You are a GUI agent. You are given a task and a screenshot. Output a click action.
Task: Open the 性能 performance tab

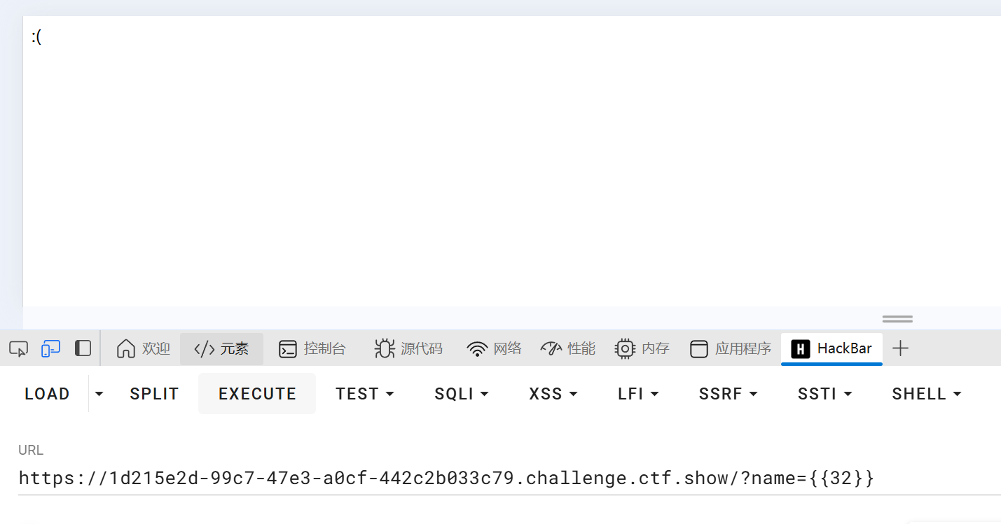tap(567, 348)
